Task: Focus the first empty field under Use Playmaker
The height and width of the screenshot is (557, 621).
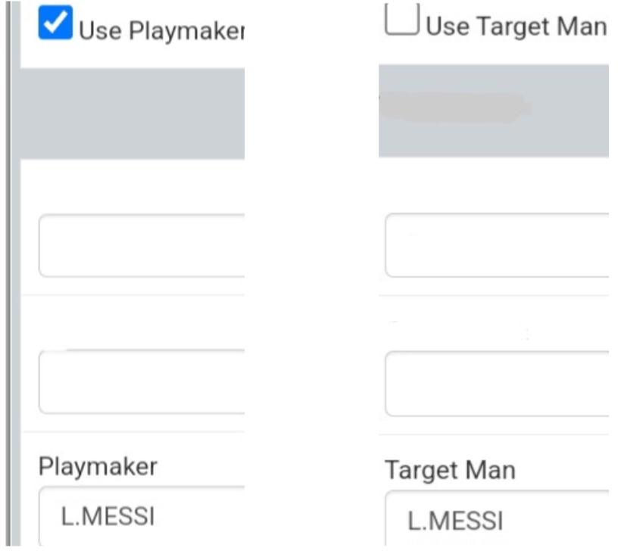Action: click(142, 246)
